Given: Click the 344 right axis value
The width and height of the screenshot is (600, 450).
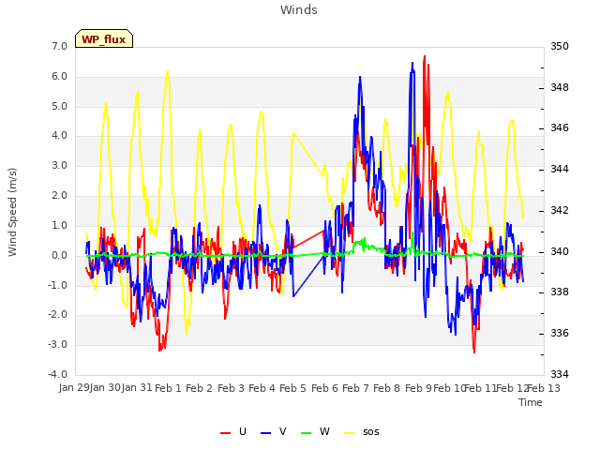Looking at the screenshot, I should click(x=560, y=169).
